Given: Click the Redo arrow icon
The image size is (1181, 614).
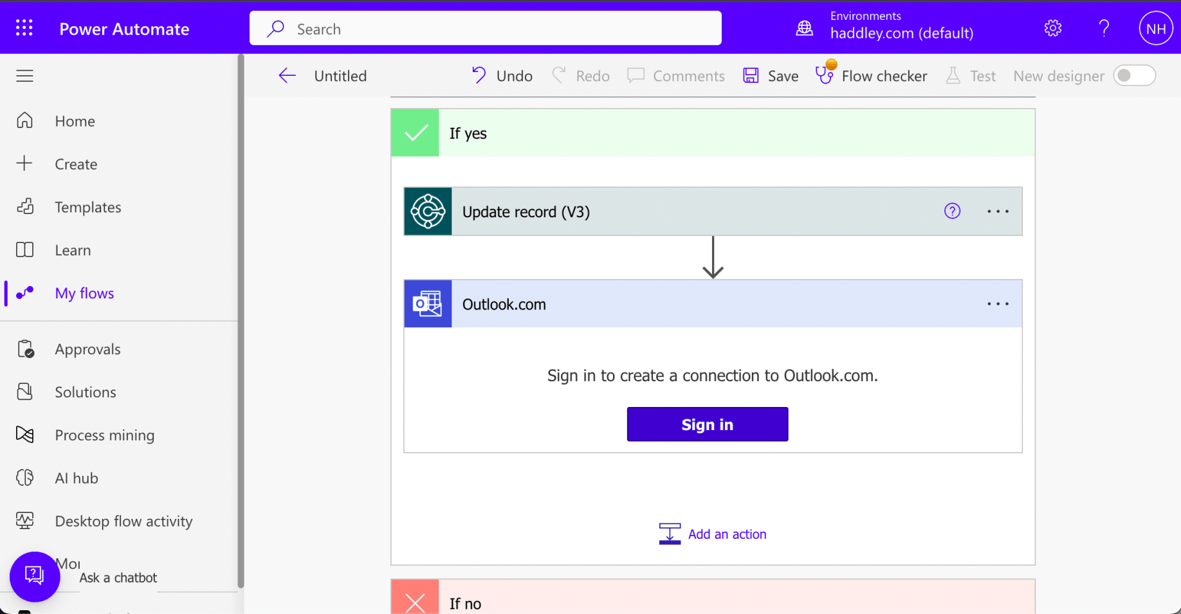Looking at the screenshot, I should [559, 75].
